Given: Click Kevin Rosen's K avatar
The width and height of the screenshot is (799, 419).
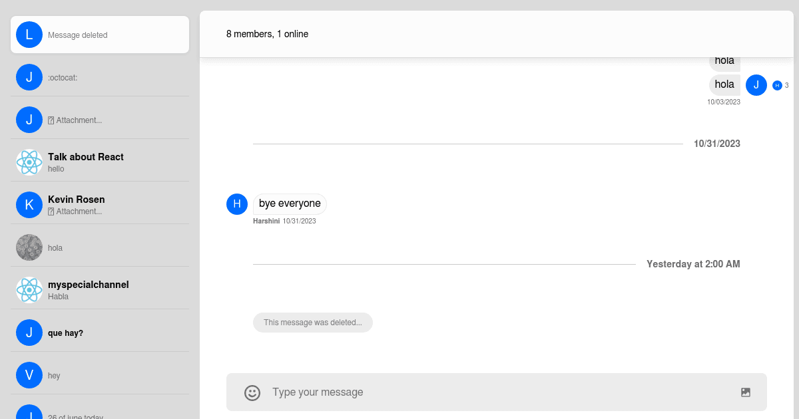Looking at the screenshot, I should point(29,204).
